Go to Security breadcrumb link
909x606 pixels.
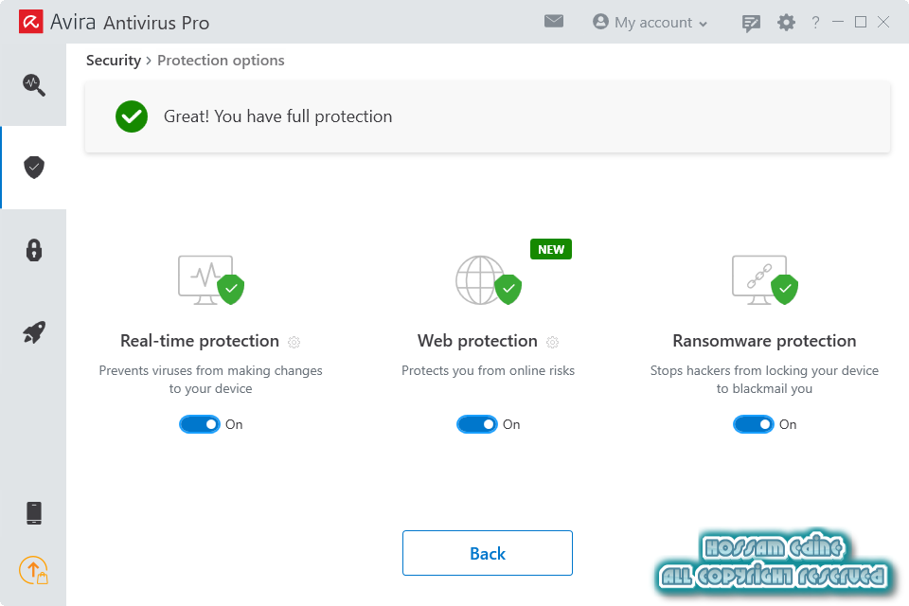(114, 61)
